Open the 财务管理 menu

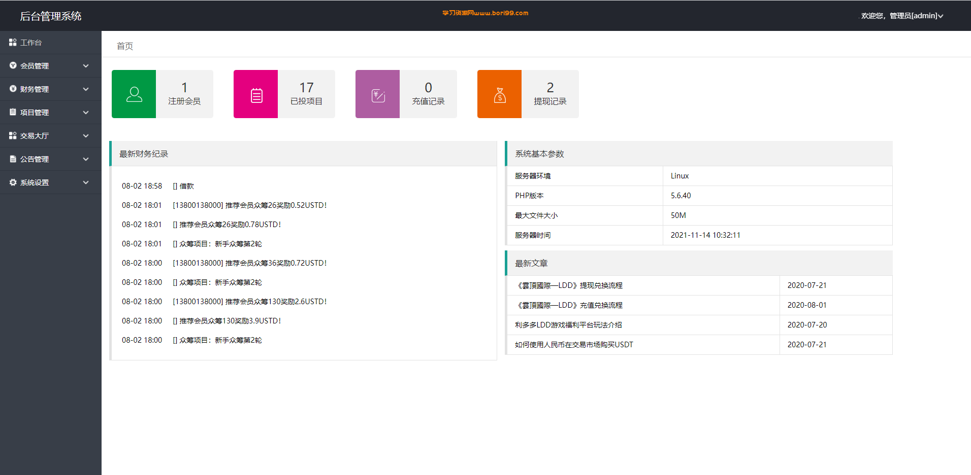click(x=51, y=89)
